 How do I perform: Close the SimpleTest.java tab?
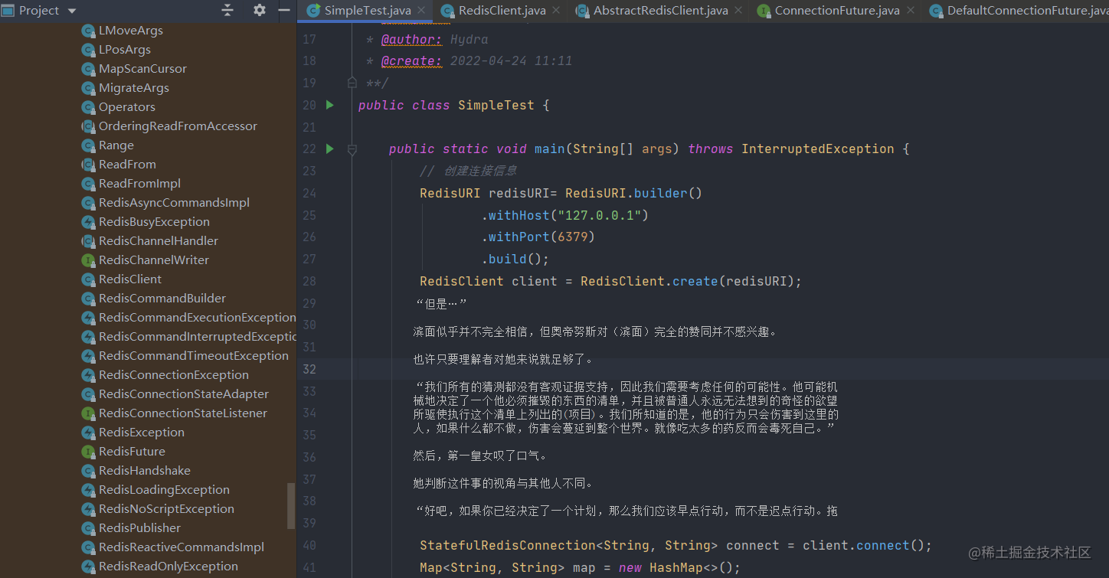click(422, 11)
